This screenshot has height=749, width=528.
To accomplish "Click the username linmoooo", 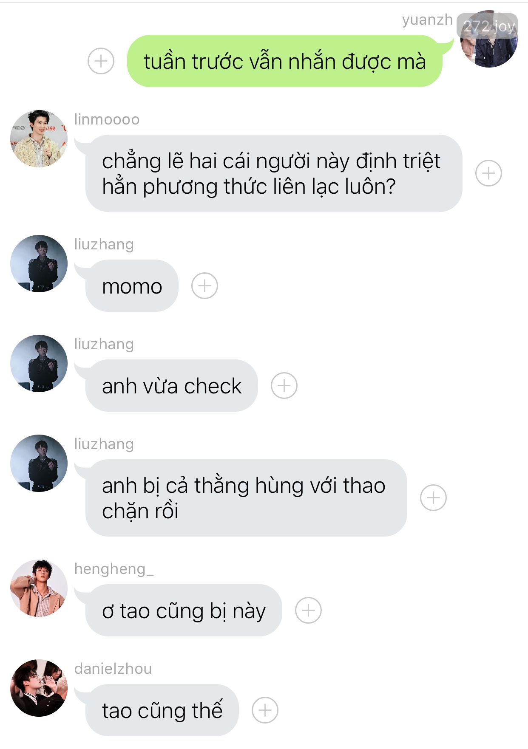I will (107, 119).
